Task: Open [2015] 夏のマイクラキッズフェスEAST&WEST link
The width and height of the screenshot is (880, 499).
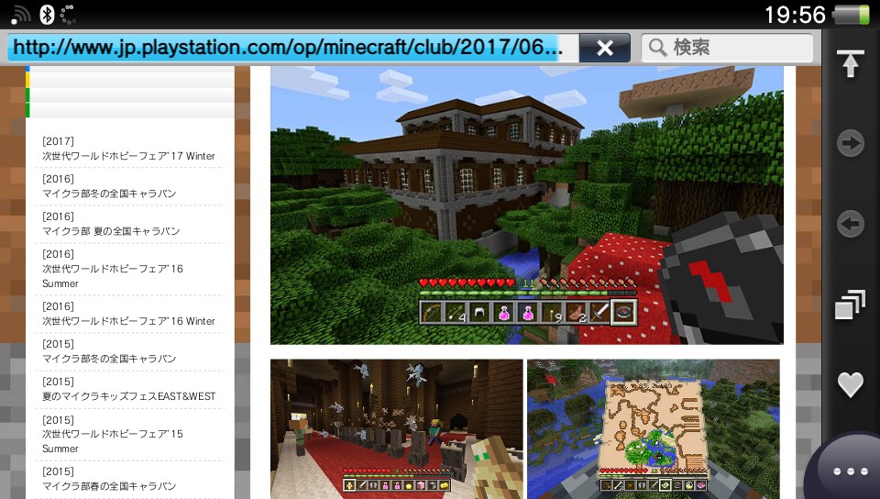Action: [x=129, y=389]
